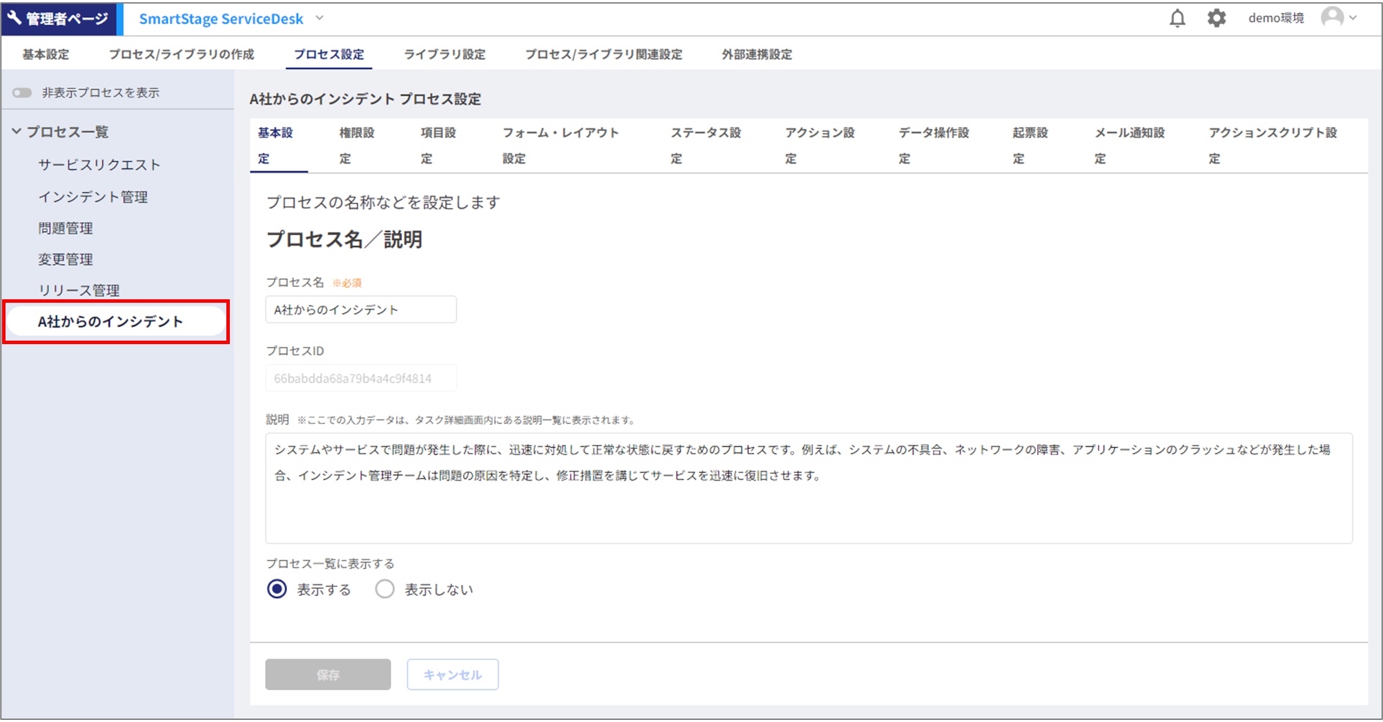Viewport: 1383px width, 722px height.
Task: Toggle the hidden processes display switch
Action: (22, 93)
